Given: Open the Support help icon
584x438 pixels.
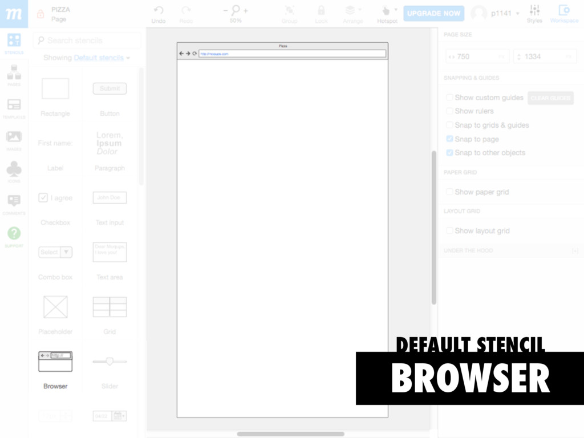Looking at the screenshot, I should [14, 237].
